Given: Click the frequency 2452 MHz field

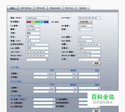Looking at the screenshot, I should [x=33, y=30].
